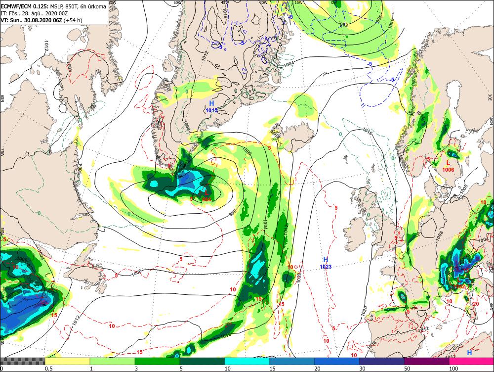Click the green 3–5 mm legend swatch
The width and height of the screenshot is (494, 372).
point(157,361)
